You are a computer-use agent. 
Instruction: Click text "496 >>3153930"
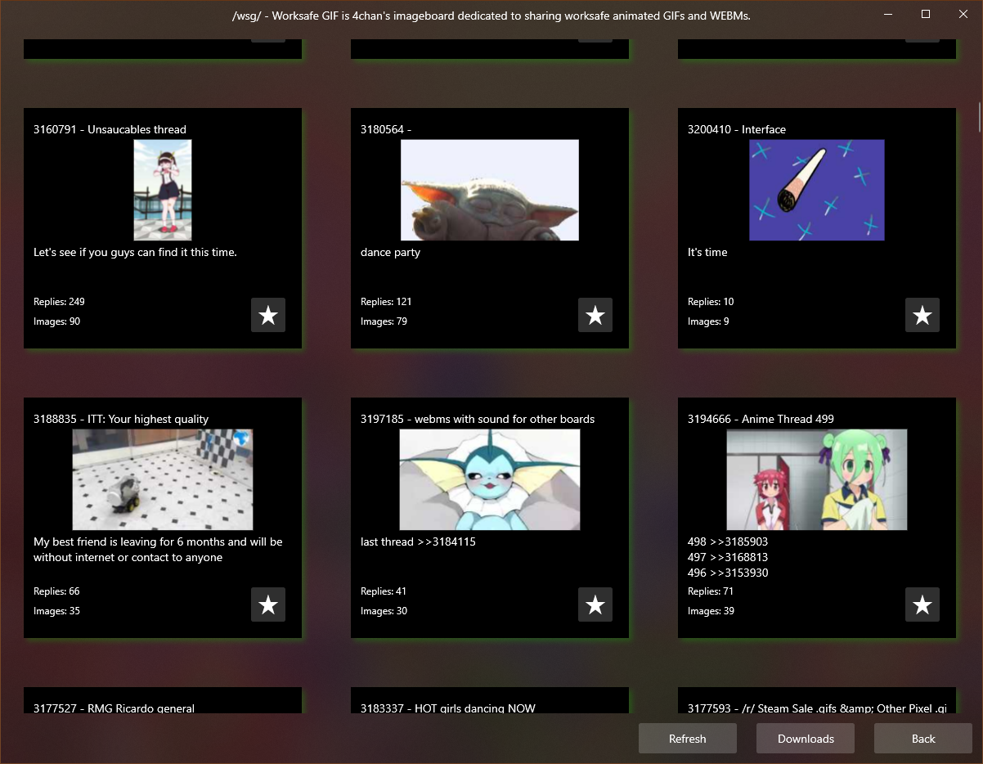click(728, 573)
